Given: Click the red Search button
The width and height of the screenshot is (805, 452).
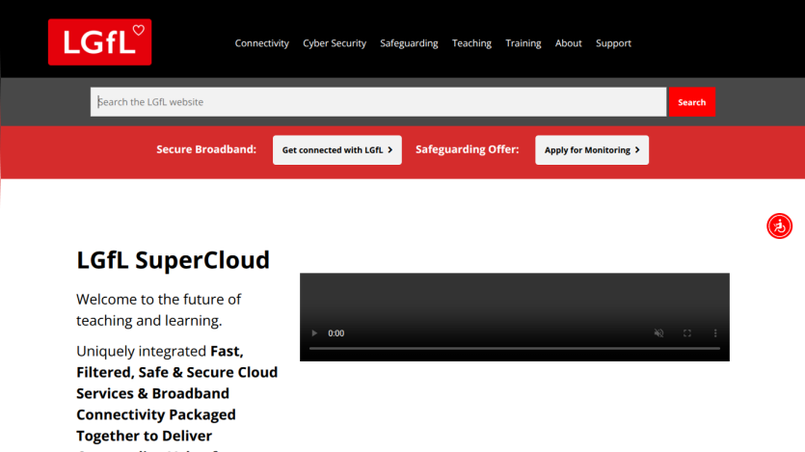Looking at the screenshot, I should pyautogui.click(x=691, y=101).
